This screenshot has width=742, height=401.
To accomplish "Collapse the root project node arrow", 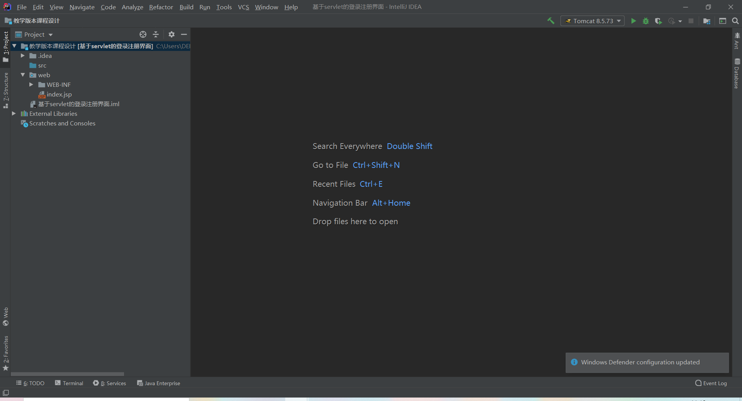I will 14,46.
